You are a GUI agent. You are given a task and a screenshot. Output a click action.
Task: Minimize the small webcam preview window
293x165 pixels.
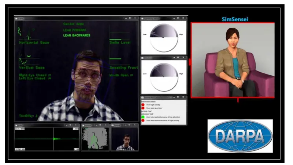tap(126, 125)
